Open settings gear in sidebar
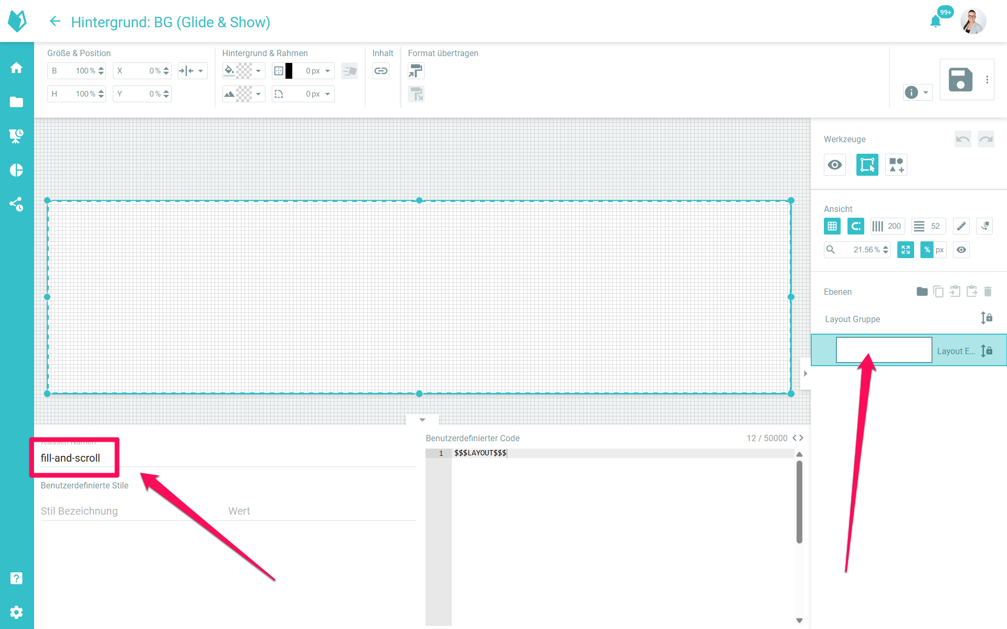 17,612
